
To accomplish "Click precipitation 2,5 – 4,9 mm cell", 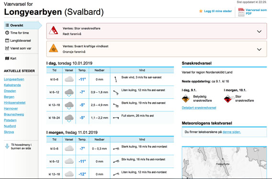I will (100, 105).
